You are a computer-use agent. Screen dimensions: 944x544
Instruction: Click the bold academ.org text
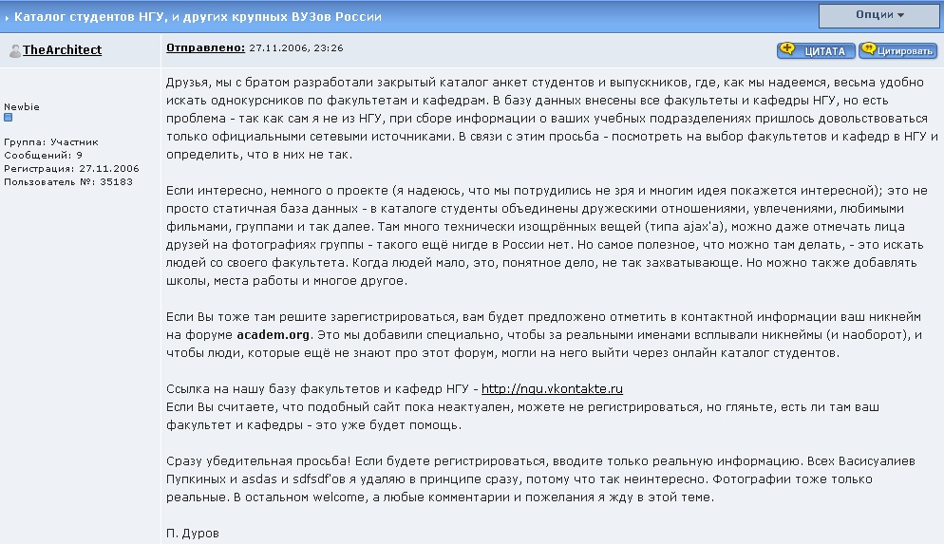273,334
